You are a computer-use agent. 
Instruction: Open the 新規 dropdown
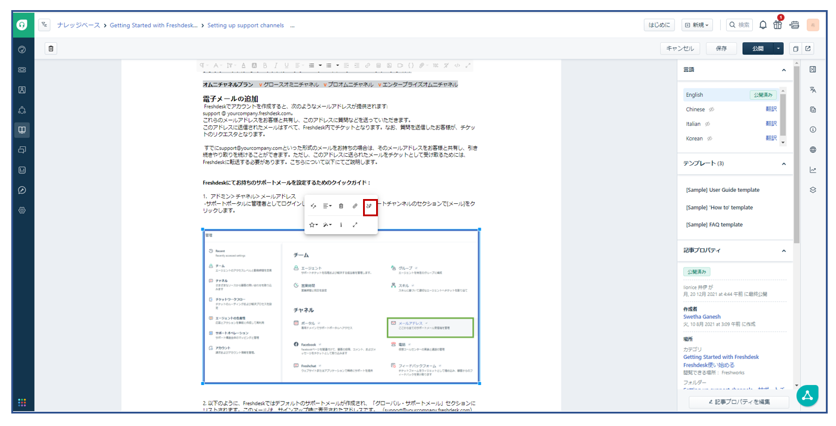(697, 25)
